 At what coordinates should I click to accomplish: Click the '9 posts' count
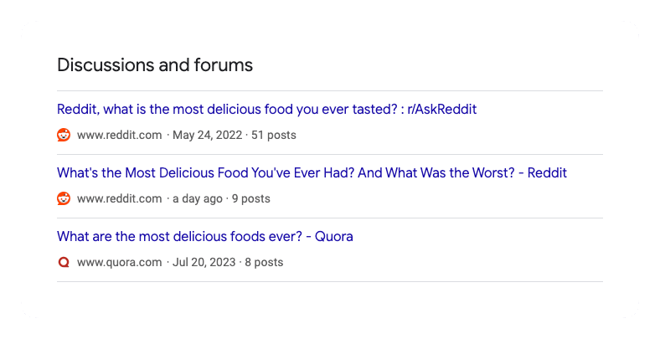point(250,198)
